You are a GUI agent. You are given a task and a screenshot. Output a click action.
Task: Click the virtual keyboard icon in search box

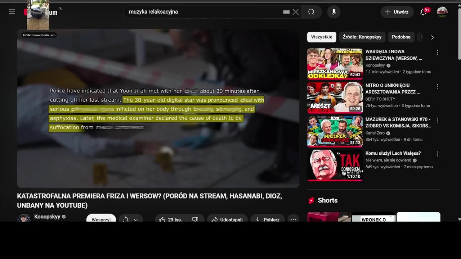coord(286,12)
